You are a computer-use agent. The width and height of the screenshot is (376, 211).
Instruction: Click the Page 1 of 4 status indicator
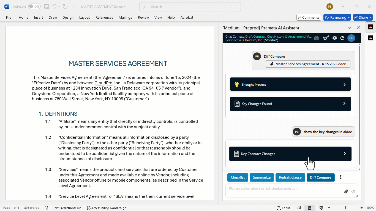tap(11, 208)
